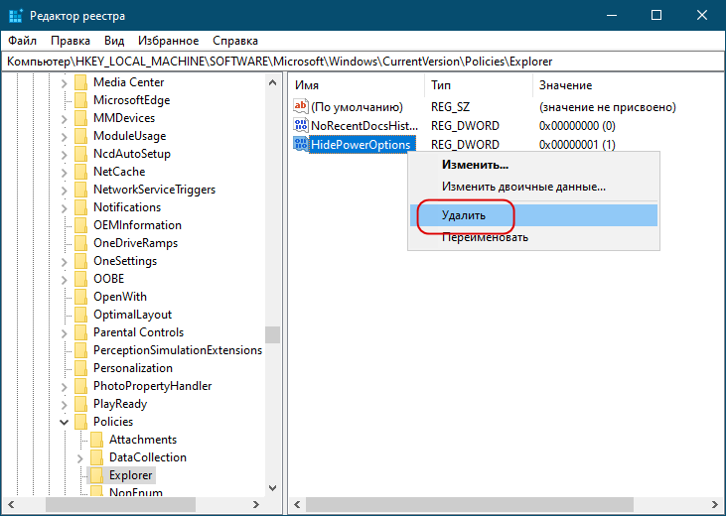Click the tree pane's scroll down arrow
This screenshot has height=516, width=726.
click(x=273, y=488)
